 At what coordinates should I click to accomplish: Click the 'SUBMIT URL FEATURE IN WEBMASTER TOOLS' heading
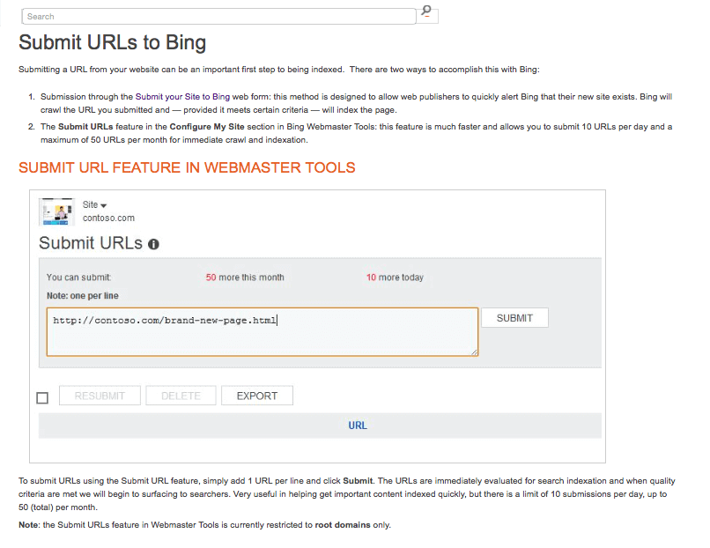click(x=187, y=167)
